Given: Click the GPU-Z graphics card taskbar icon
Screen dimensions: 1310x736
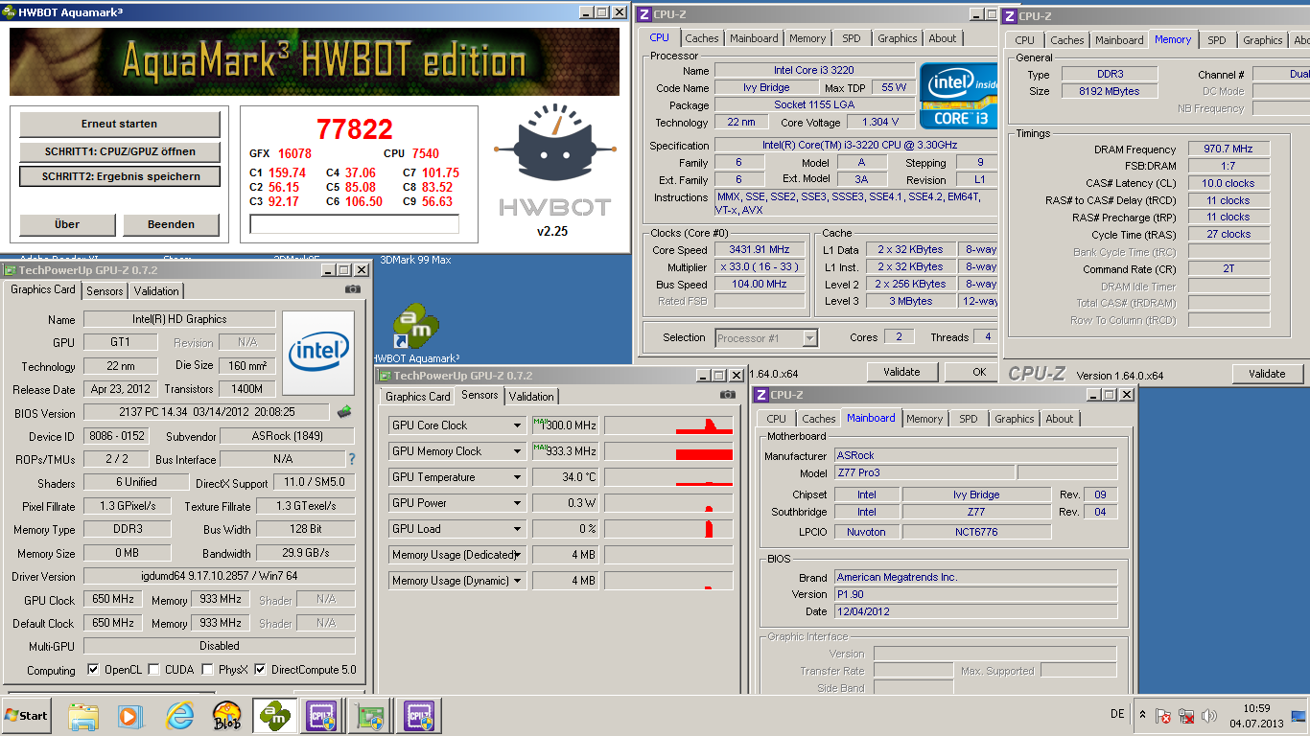Looking at the screenshot, I should point(370,716).
